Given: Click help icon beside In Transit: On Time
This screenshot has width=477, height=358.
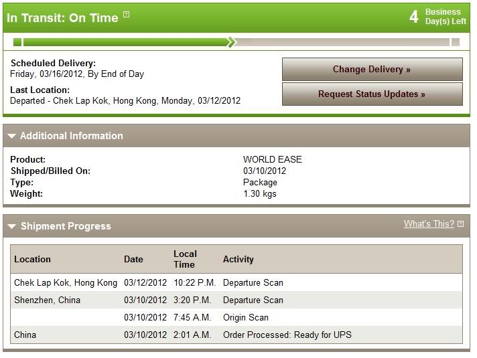Looking at the screenshot, I should point(127,15).
